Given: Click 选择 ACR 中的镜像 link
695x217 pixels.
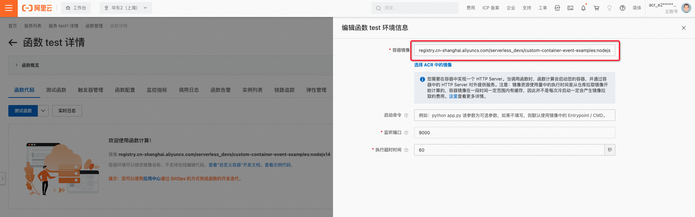Looking at the screenshot, I should (433, 65).
